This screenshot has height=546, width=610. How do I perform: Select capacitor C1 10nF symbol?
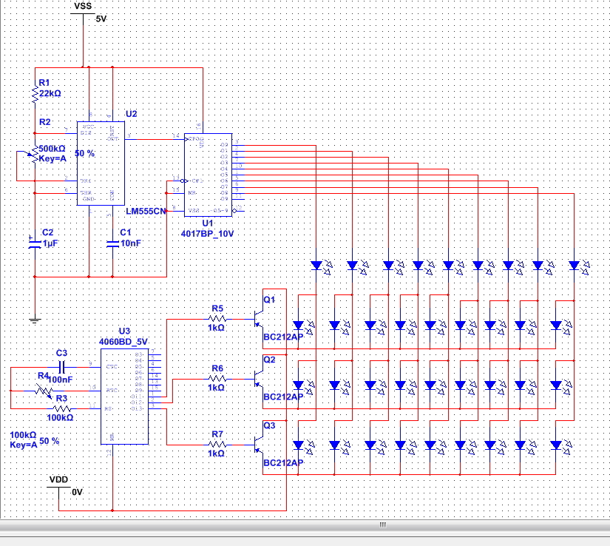coord(113,244)
